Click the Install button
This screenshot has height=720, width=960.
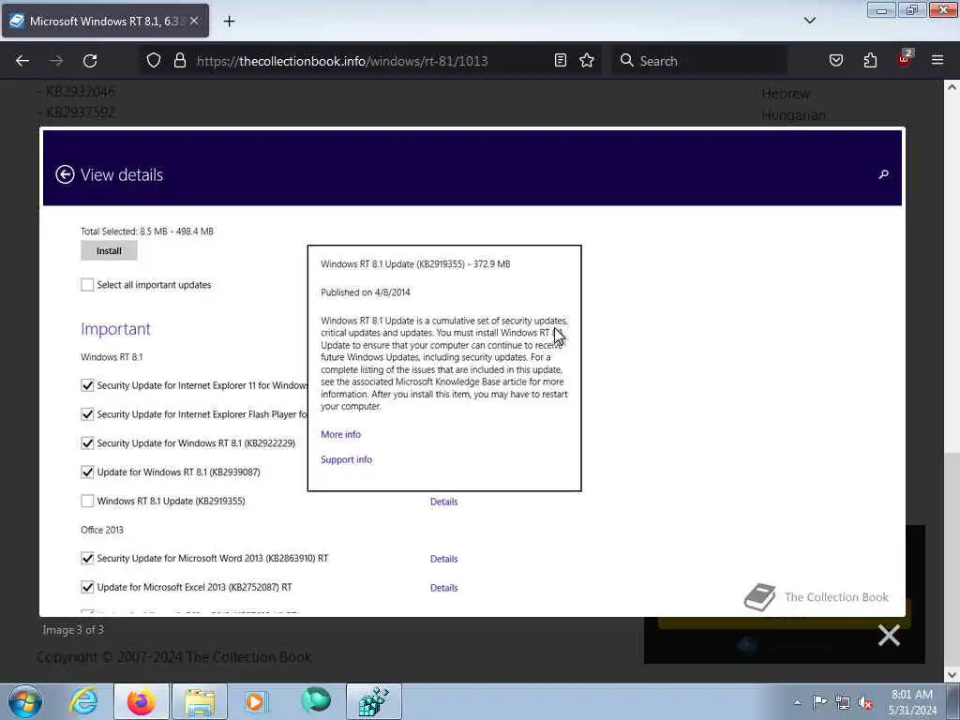click(109, 250)
